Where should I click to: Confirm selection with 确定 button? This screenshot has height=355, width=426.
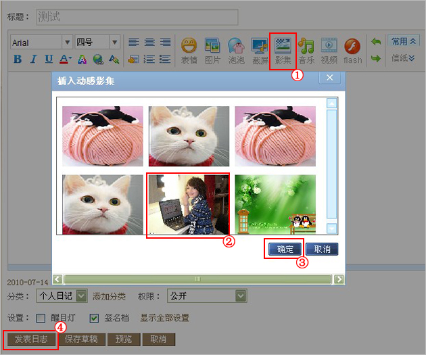click(x=285, y=249)
